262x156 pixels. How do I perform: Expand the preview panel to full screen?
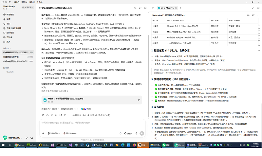(253, 8)
